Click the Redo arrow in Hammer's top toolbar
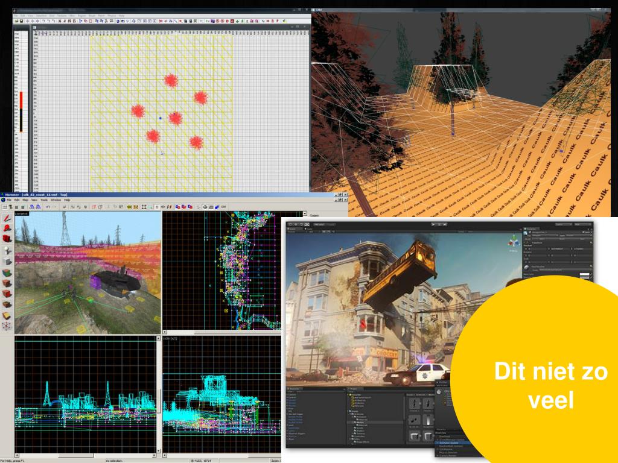 click(55, 207)
